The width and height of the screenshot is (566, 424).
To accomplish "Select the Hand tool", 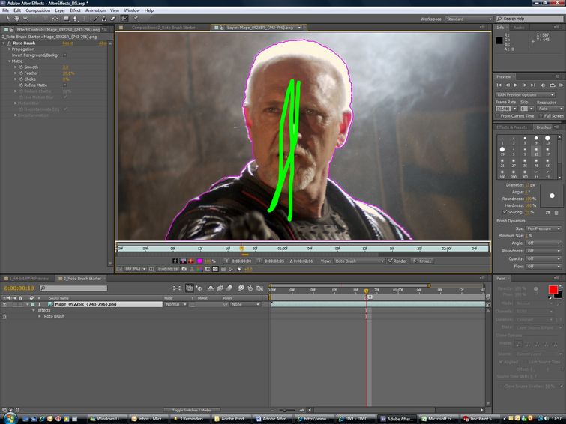I will tap(16, 19).
